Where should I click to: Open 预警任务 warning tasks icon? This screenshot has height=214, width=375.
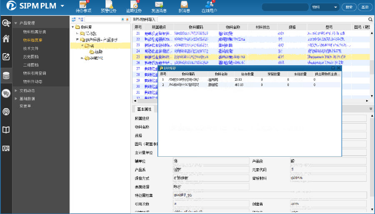coord(109,6)
